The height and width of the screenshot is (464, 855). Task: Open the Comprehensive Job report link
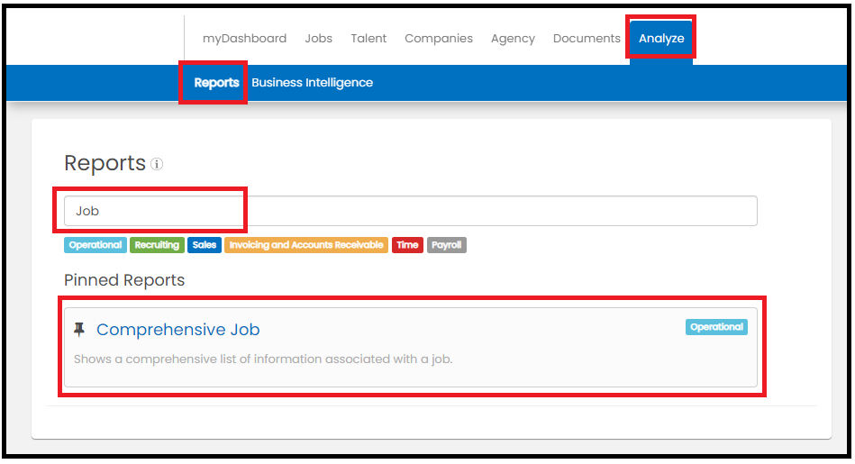click(177, 330)
